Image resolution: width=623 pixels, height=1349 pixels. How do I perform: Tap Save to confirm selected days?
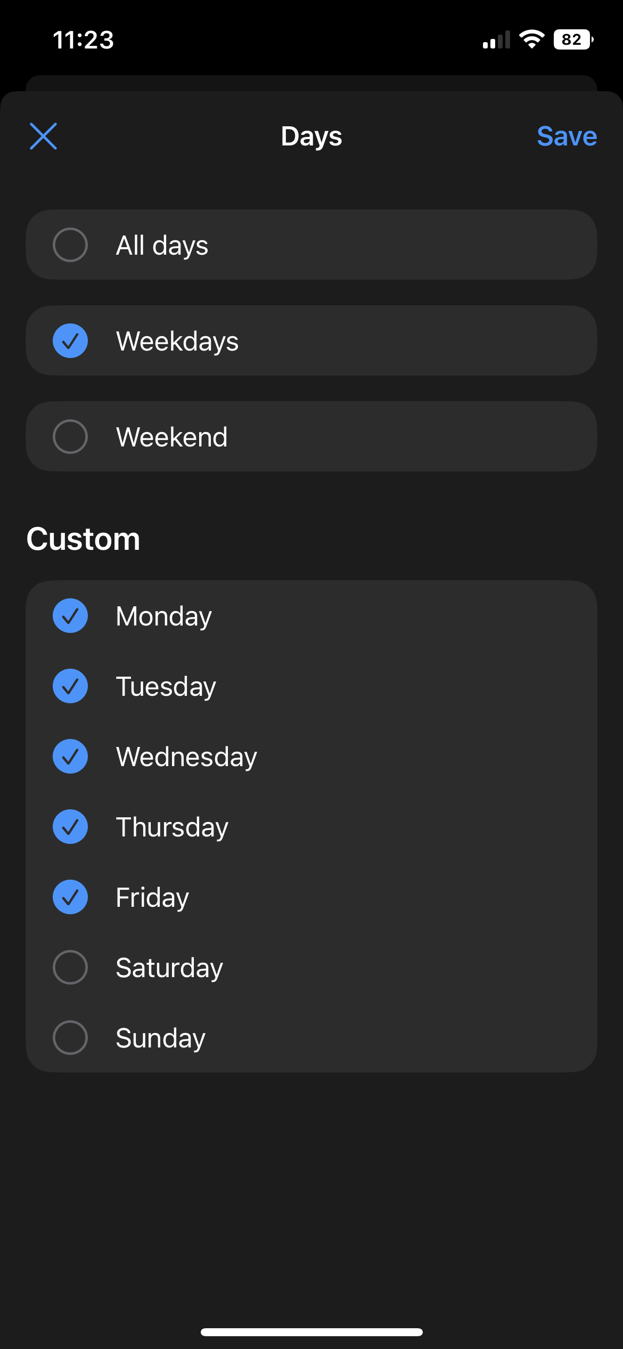click(x=567, y=136)
